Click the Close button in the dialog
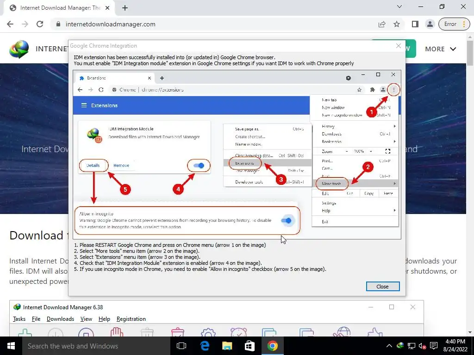 click(383, 287)
